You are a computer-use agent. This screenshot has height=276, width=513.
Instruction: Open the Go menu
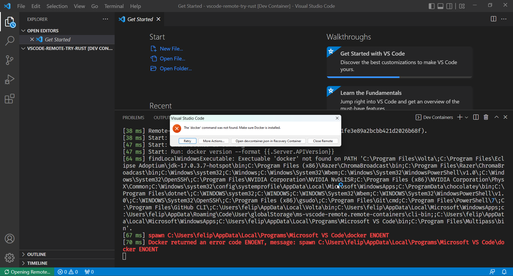pyautogui.click(x=95, y=6)
